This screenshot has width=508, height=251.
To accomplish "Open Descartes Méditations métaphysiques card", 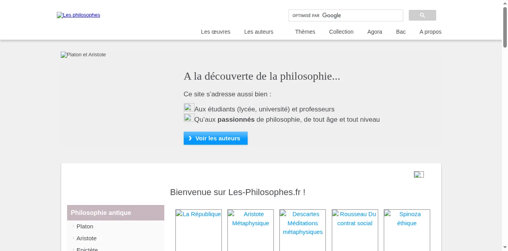I will 302,230.
